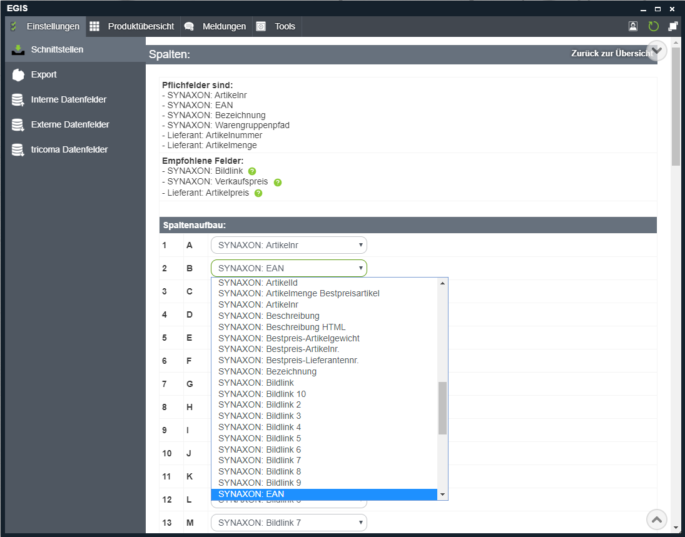Open the Einstellungen menu tab
Image resolution: width=685 pixels, height=537 pixels.
point(46,27)
